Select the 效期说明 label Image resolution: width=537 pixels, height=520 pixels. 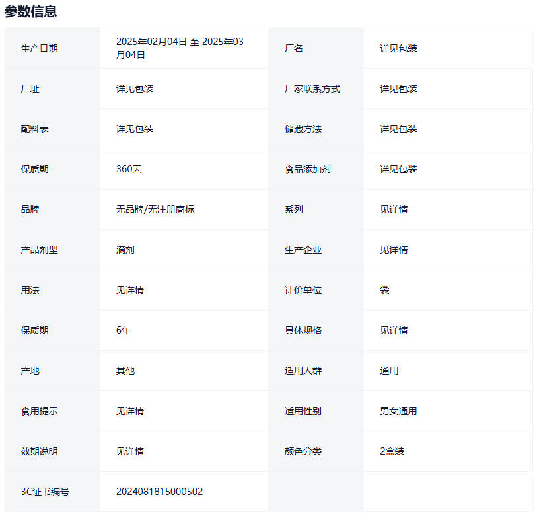click(x=39, y=451)
